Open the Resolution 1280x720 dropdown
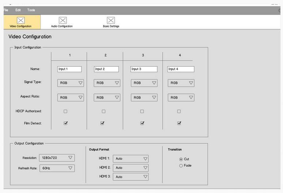The image size is (283, 193). (x=57, y=158)
